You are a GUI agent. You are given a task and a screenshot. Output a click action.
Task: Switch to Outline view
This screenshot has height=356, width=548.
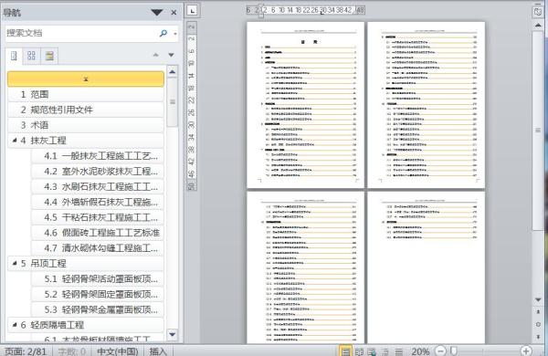tap(385, 351)
